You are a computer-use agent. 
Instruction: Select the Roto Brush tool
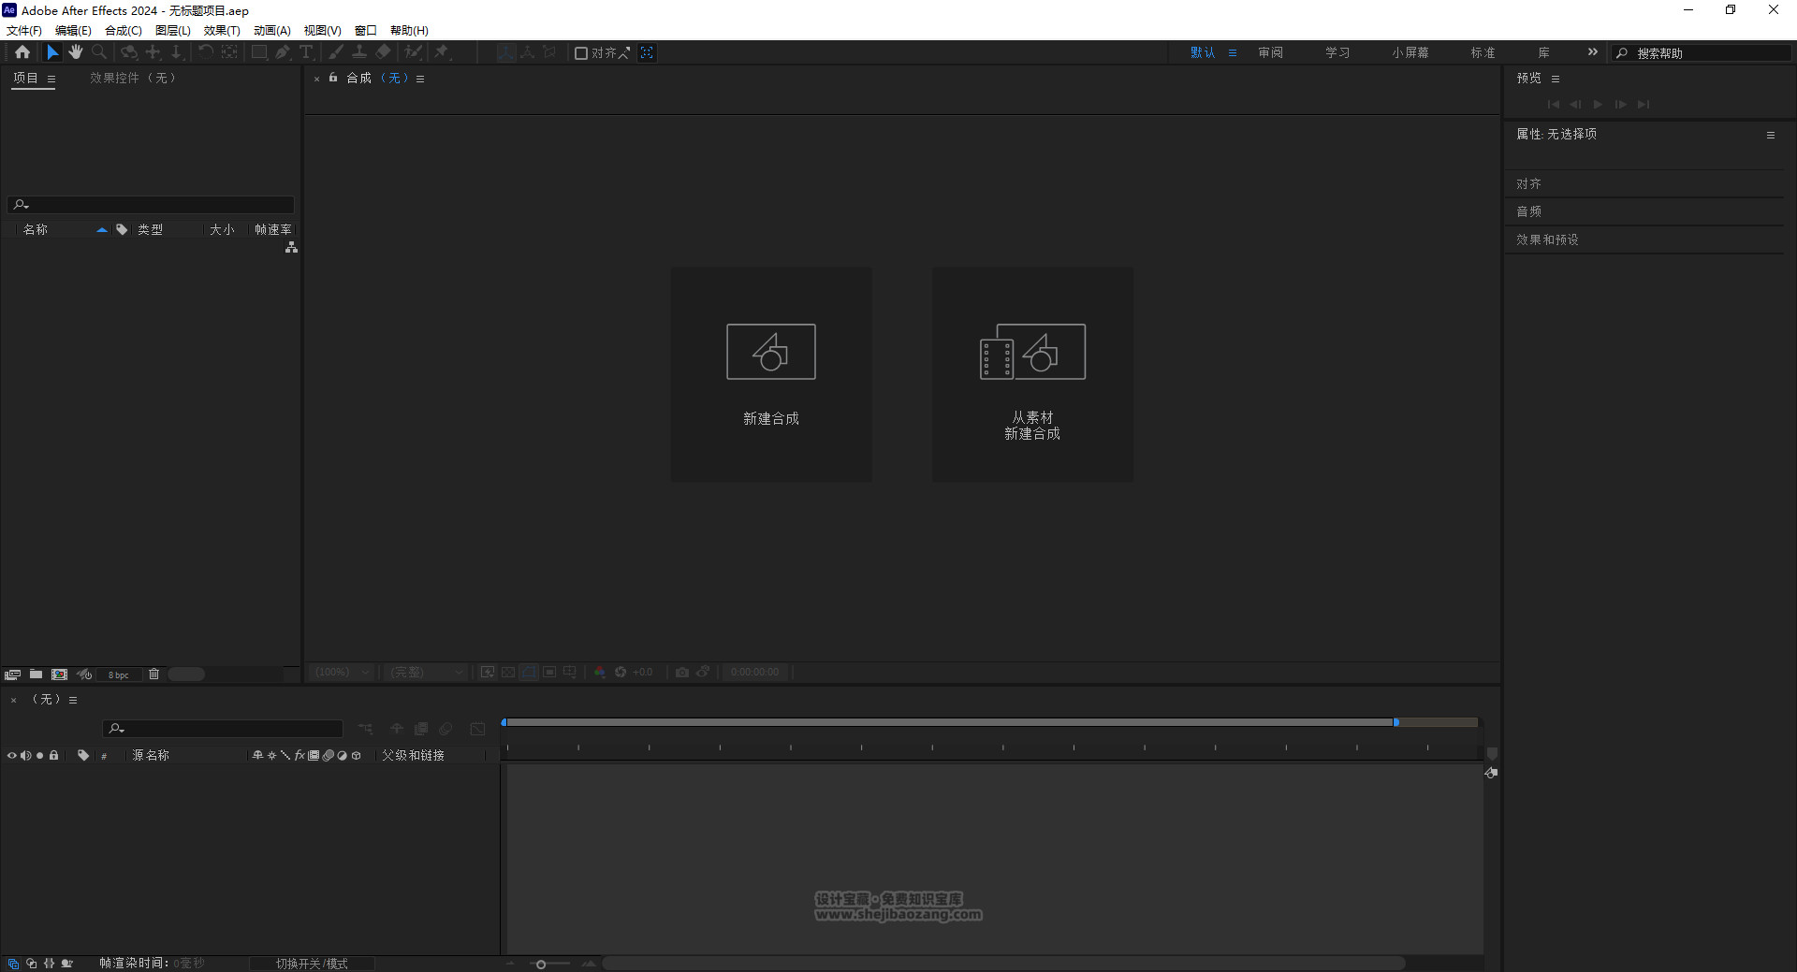(x=413, y=52)
